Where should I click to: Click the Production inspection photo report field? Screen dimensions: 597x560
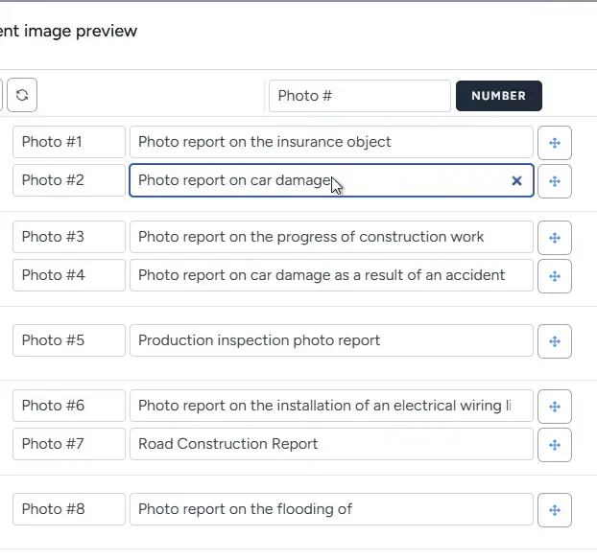(331, 340)
